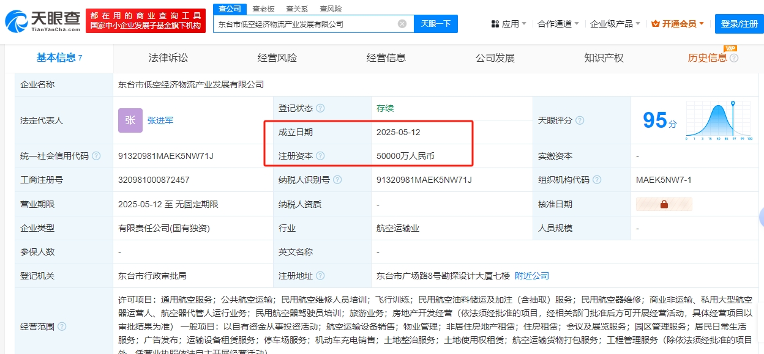Click the 天眼评分 distribution chart
This screenshot has height=354, width=764.
[x=718, y=120]
